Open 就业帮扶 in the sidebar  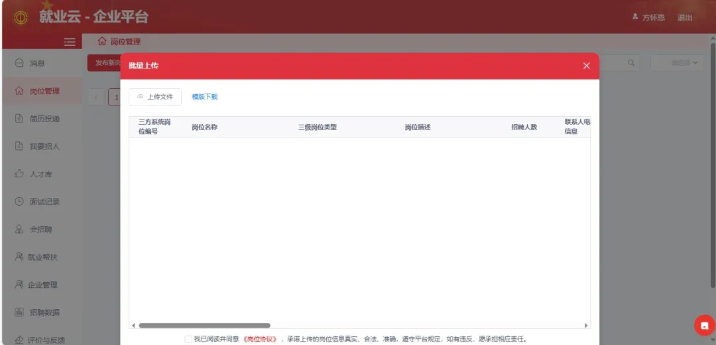point(42,257)
